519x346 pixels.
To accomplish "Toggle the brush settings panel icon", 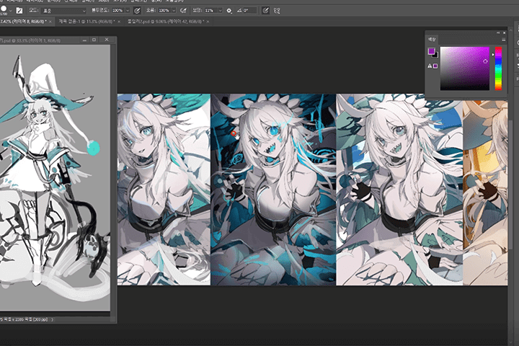I will 19,11.
